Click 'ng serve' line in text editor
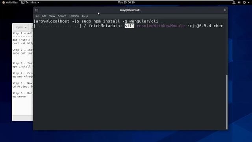 [19, 97]
